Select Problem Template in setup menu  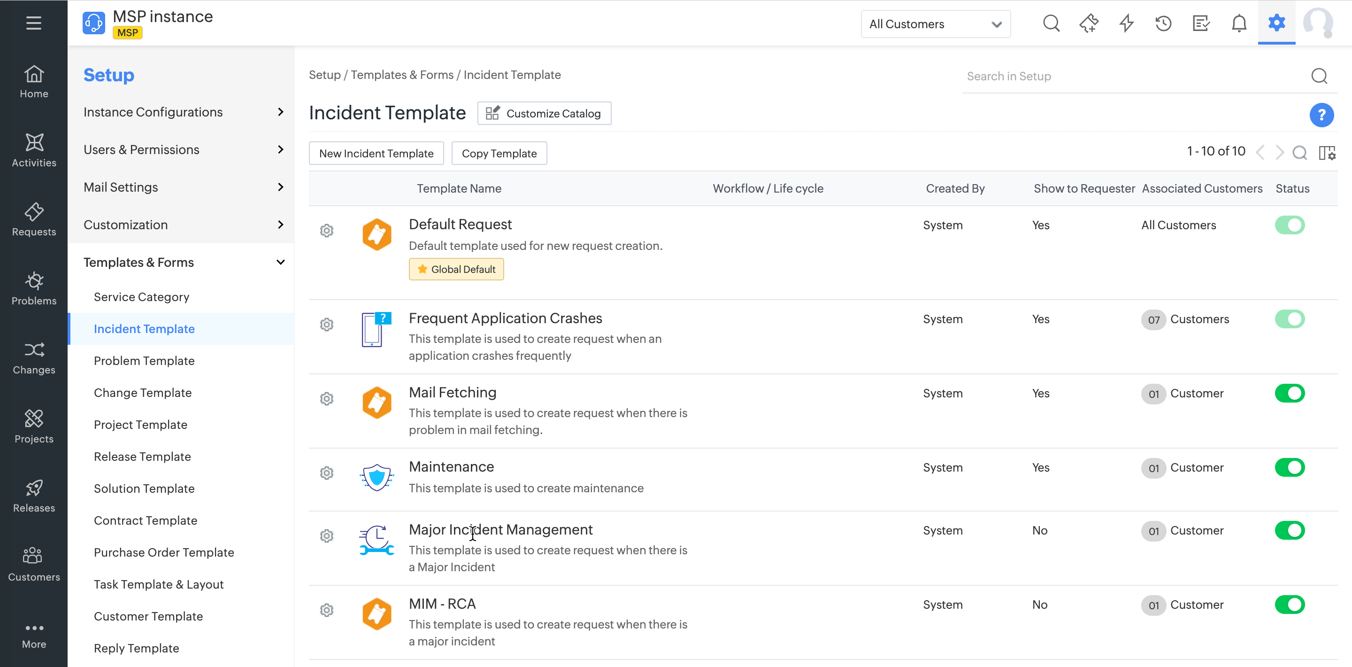click(144, 361)
